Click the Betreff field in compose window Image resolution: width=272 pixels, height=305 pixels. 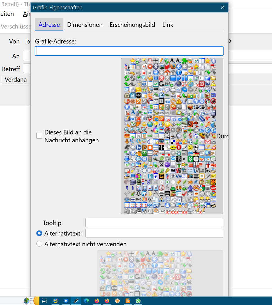27,68
